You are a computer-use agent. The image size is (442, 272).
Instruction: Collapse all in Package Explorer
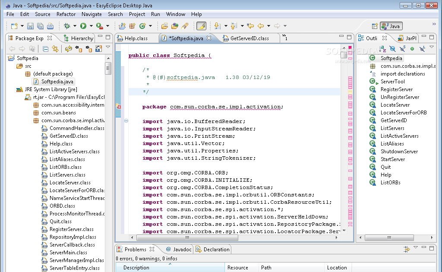[45, 49]
